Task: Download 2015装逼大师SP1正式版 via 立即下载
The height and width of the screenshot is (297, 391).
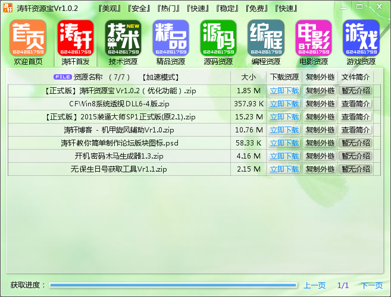Action: click(284, 117)
